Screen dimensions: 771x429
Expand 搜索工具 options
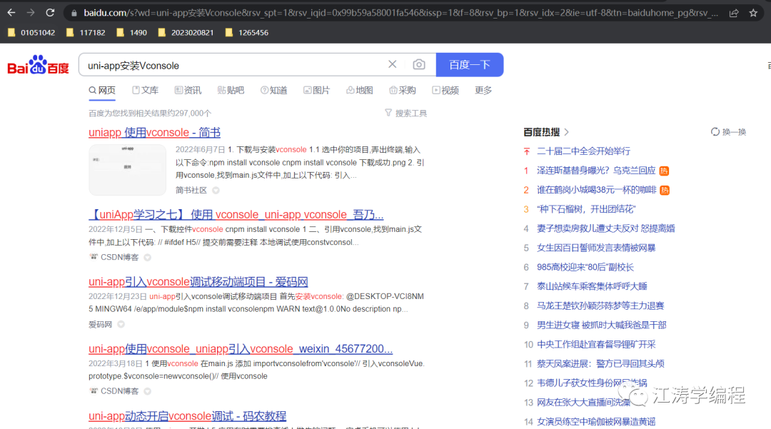tap(405, 112)
